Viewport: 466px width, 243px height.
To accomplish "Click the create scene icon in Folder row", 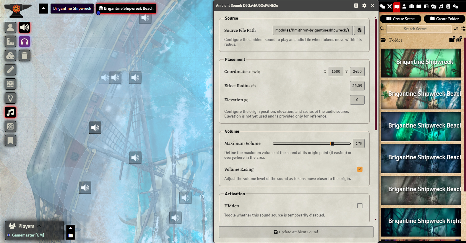I will (x=459, y=39).
